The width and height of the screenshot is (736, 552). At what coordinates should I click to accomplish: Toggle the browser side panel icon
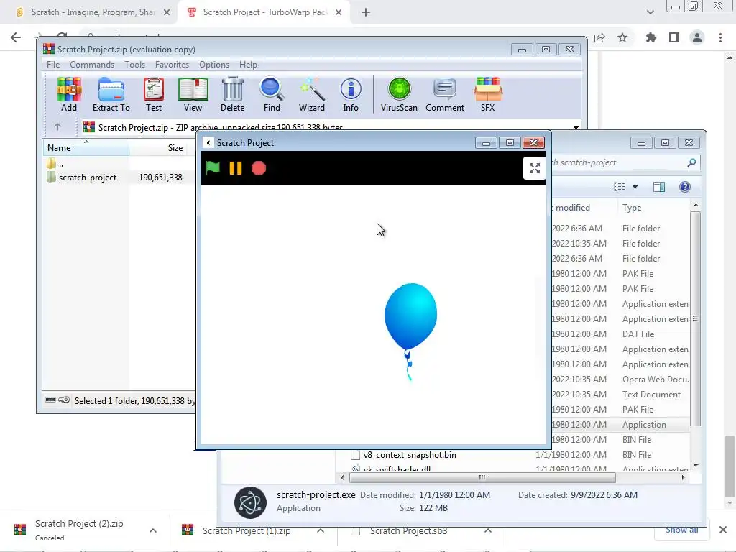674,37
